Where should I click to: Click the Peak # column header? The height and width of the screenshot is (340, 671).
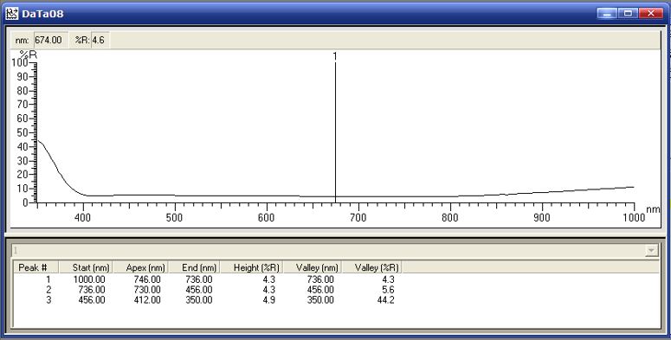35,267
